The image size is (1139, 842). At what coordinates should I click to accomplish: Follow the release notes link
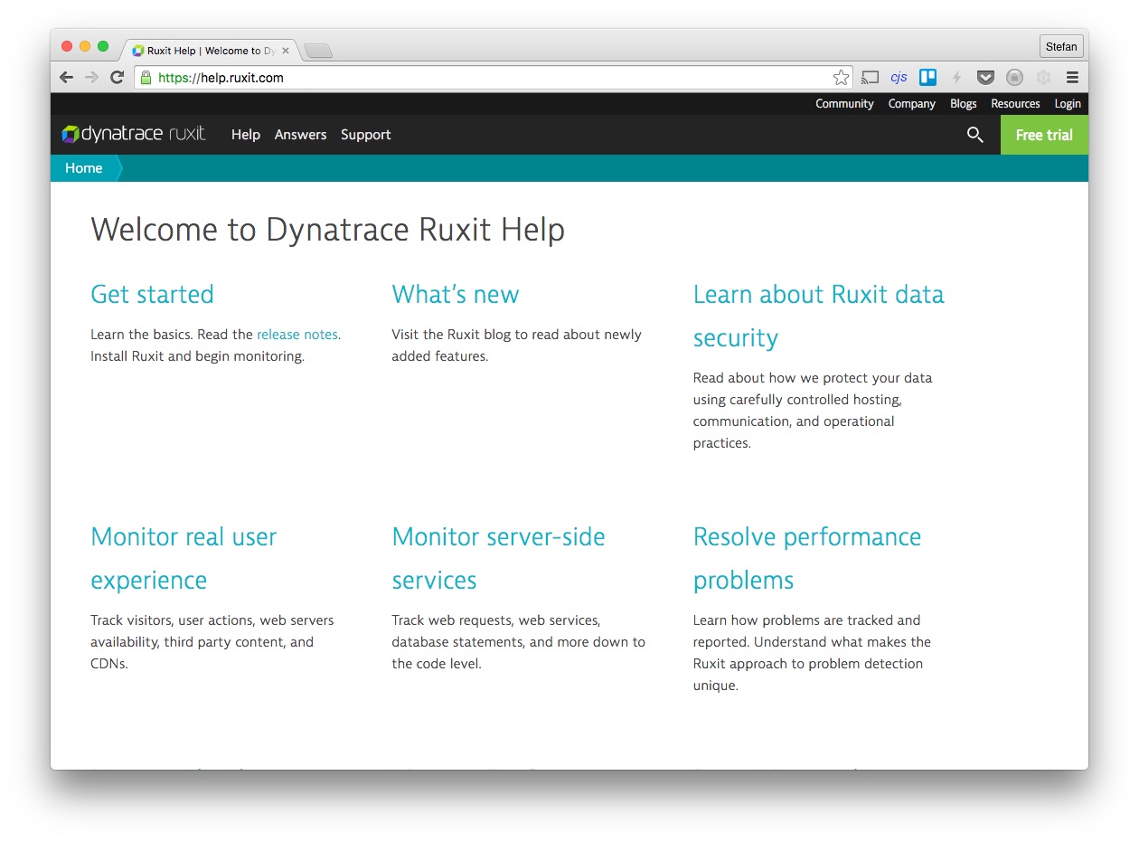297,335
